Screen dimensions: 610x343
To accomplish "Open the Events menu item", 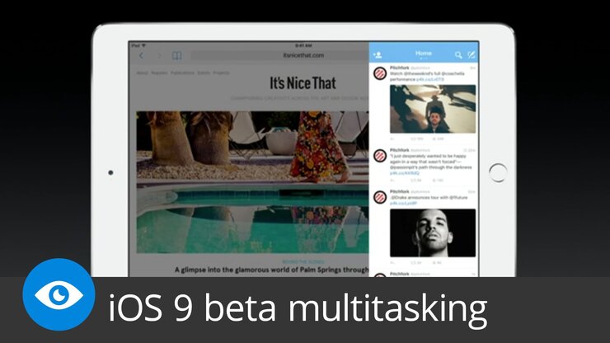I will click(204, 73).
